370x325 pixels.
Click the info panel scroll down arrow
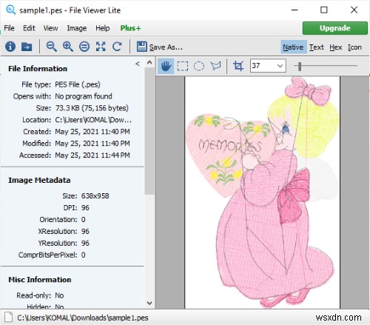click(149, 303)
